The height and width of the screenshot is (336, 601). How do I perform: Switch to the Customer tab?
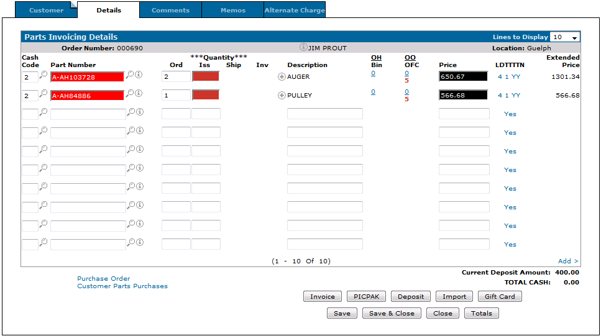coord(47,11)
